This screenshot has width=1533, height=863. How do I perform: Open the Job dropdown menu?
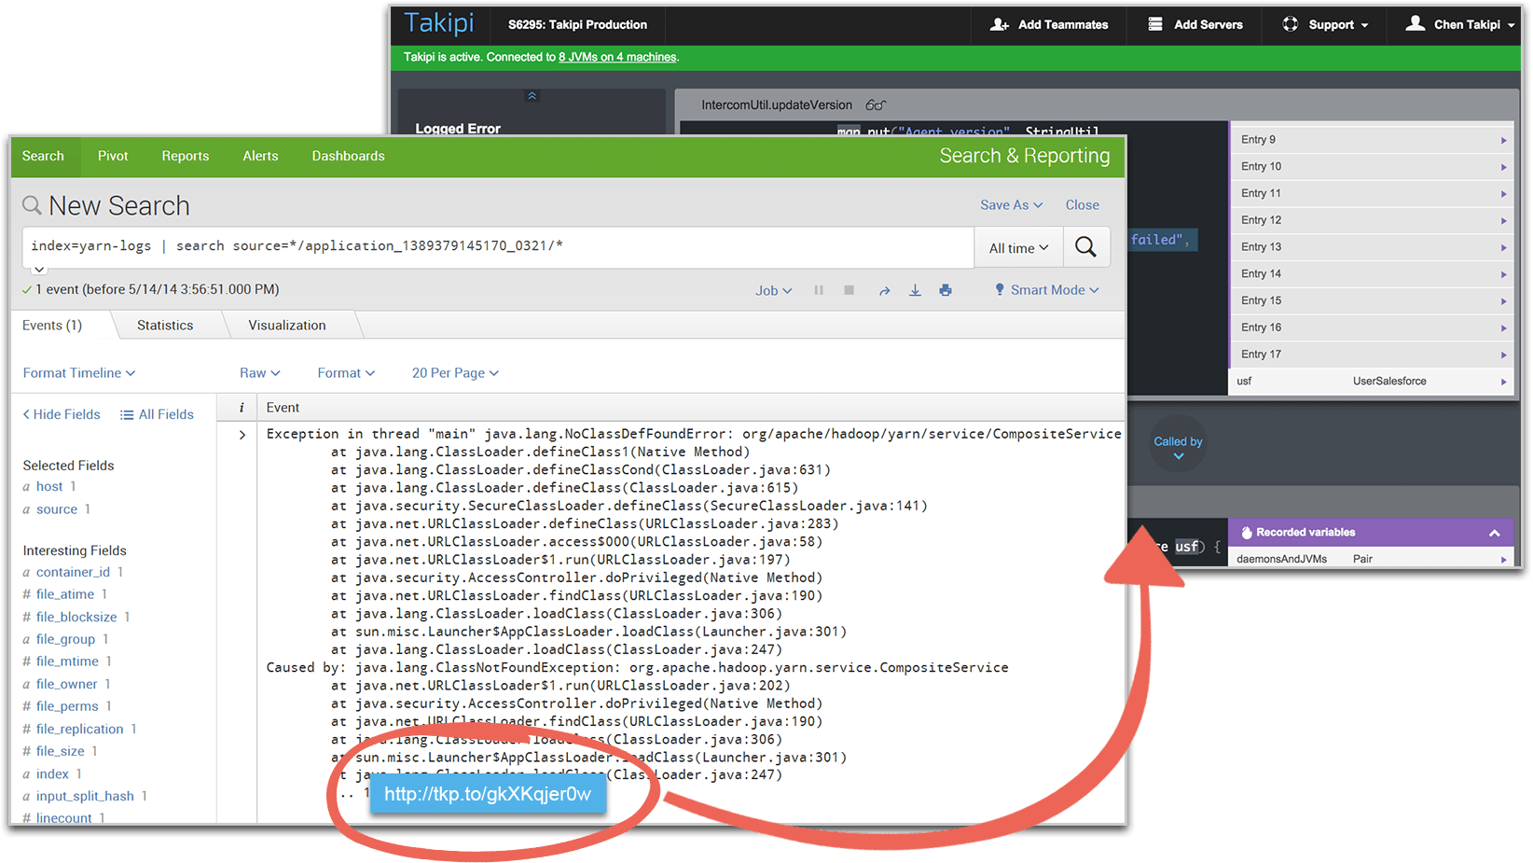[x=773, y=290]
